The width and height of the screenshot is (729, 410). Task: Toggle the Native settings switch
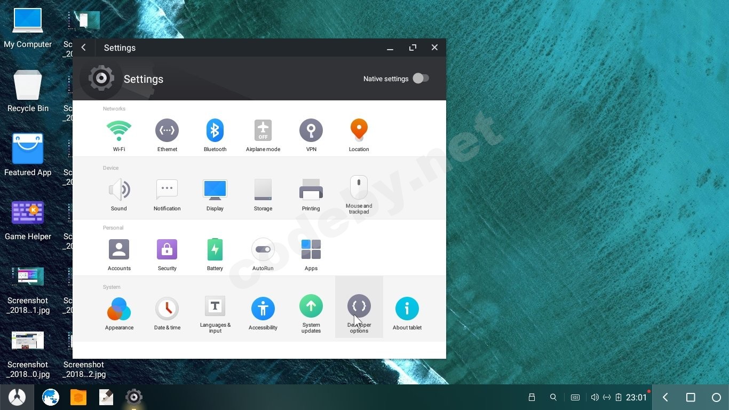pos(421,78)
